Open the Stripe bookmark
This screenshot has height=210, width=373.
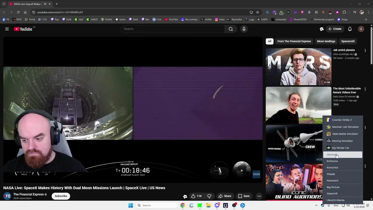click(x=342, y=20)
